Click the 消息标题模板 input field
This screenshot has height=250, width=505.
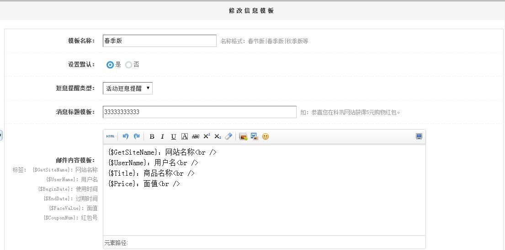click(200, 112)
